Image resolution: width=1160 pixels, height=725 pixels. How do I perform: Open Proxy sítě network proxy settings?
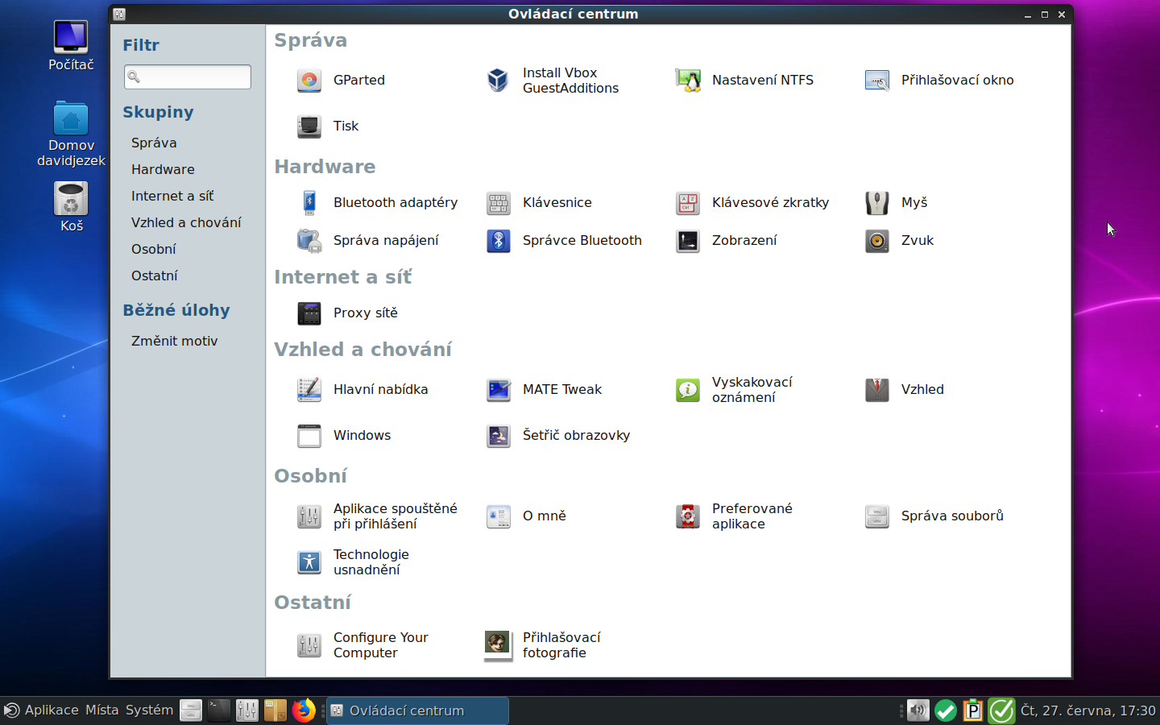(x=347, y=313)
